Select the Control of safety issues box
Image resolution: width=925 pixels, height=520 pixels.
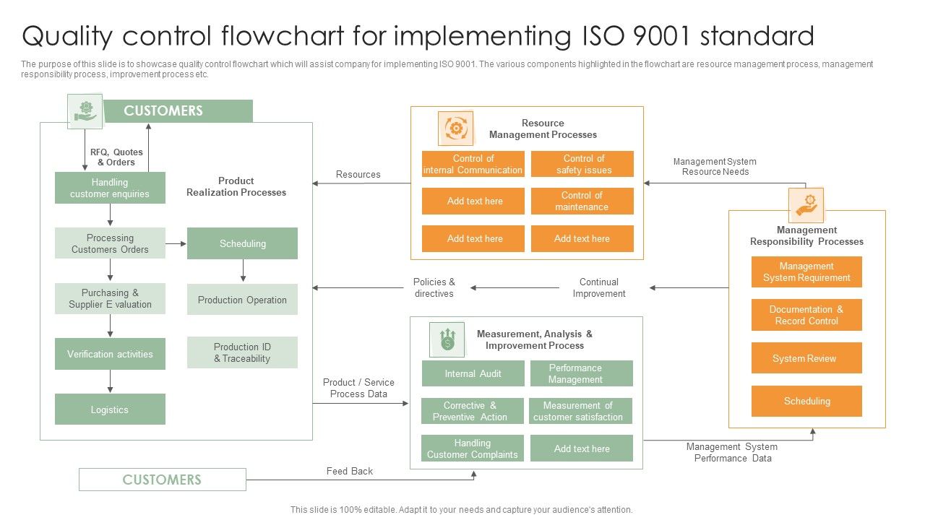pos(582,164)
